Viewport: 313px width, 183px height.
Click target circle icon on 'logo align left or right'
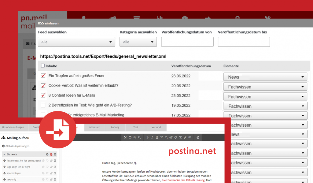coord(43,167)
